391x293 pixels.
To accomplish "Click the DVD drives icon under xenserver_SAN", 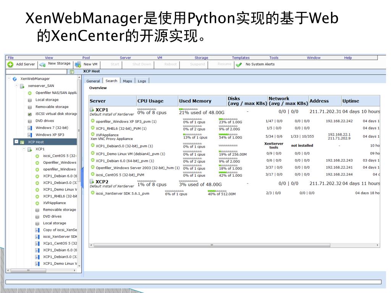I will 30,121.
